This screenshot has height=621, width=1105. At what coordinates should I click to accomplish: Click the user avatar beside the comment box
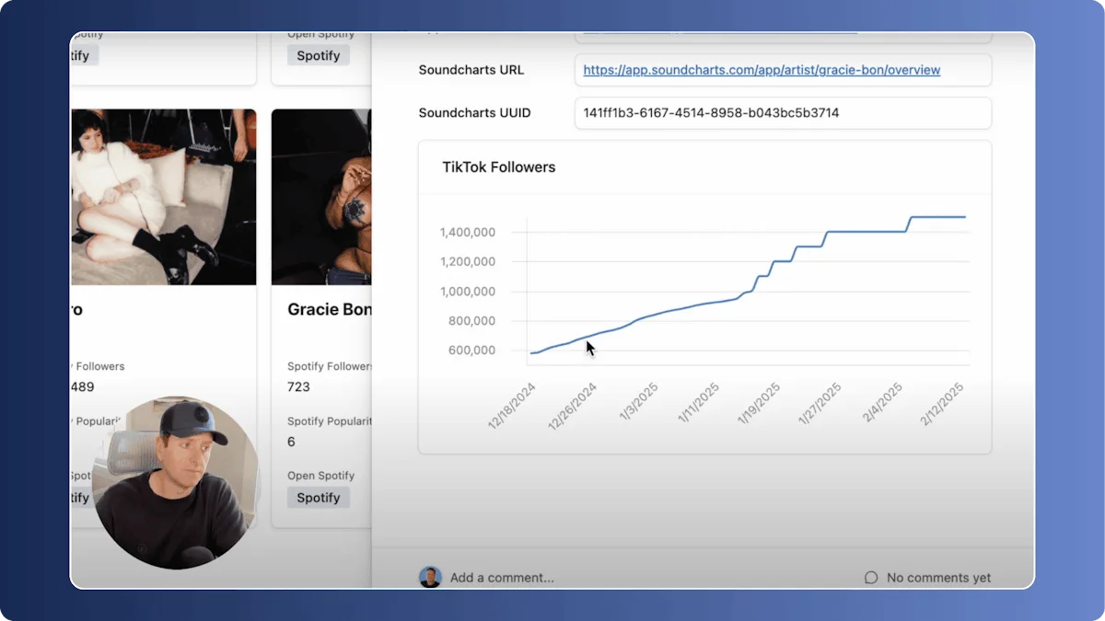pyautogui.click(x=429, y=577)
